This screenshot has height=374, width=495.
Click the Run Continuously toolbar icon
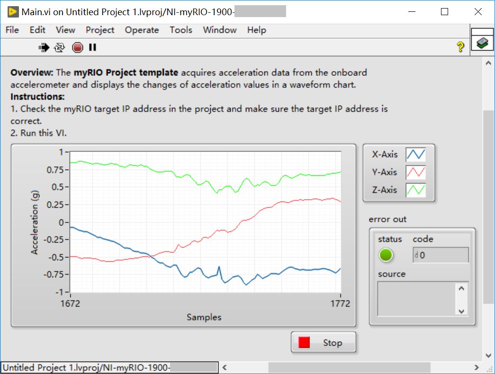click(59, 47)
